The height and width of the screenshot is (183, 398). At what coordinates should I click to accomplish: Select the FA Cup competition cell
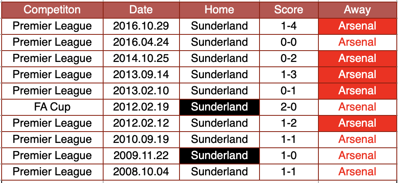(52, 107)
